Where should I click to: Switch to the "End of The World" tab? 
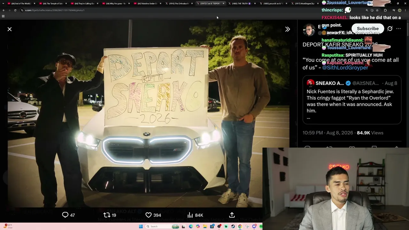pos(21,4)
